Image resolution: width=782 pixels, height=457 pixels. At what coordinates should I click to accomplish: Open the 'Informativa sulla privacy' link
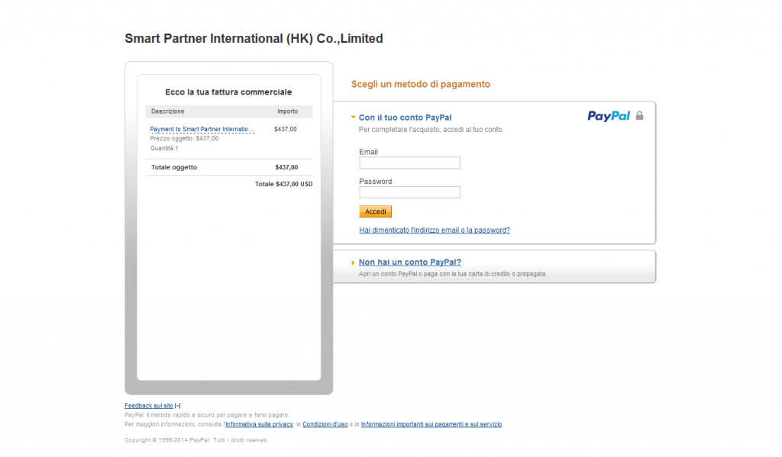point(260,424)
